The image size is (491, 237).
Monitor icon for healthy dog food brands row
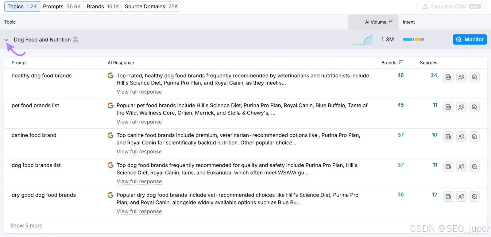coord(474,77)
